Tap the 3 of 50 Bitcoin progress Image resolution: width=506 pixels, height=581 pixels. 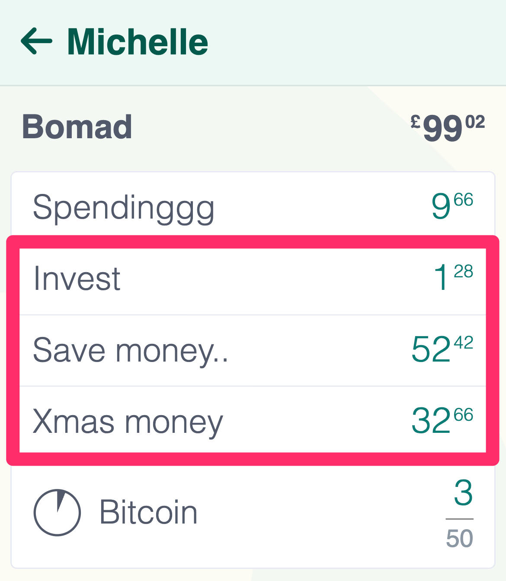point(460,513)
